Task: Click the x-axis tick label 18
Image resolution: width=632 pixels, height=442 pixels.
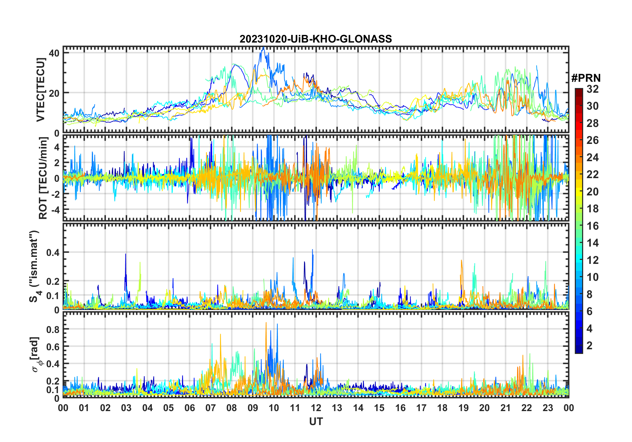Action: click(442, 408)
